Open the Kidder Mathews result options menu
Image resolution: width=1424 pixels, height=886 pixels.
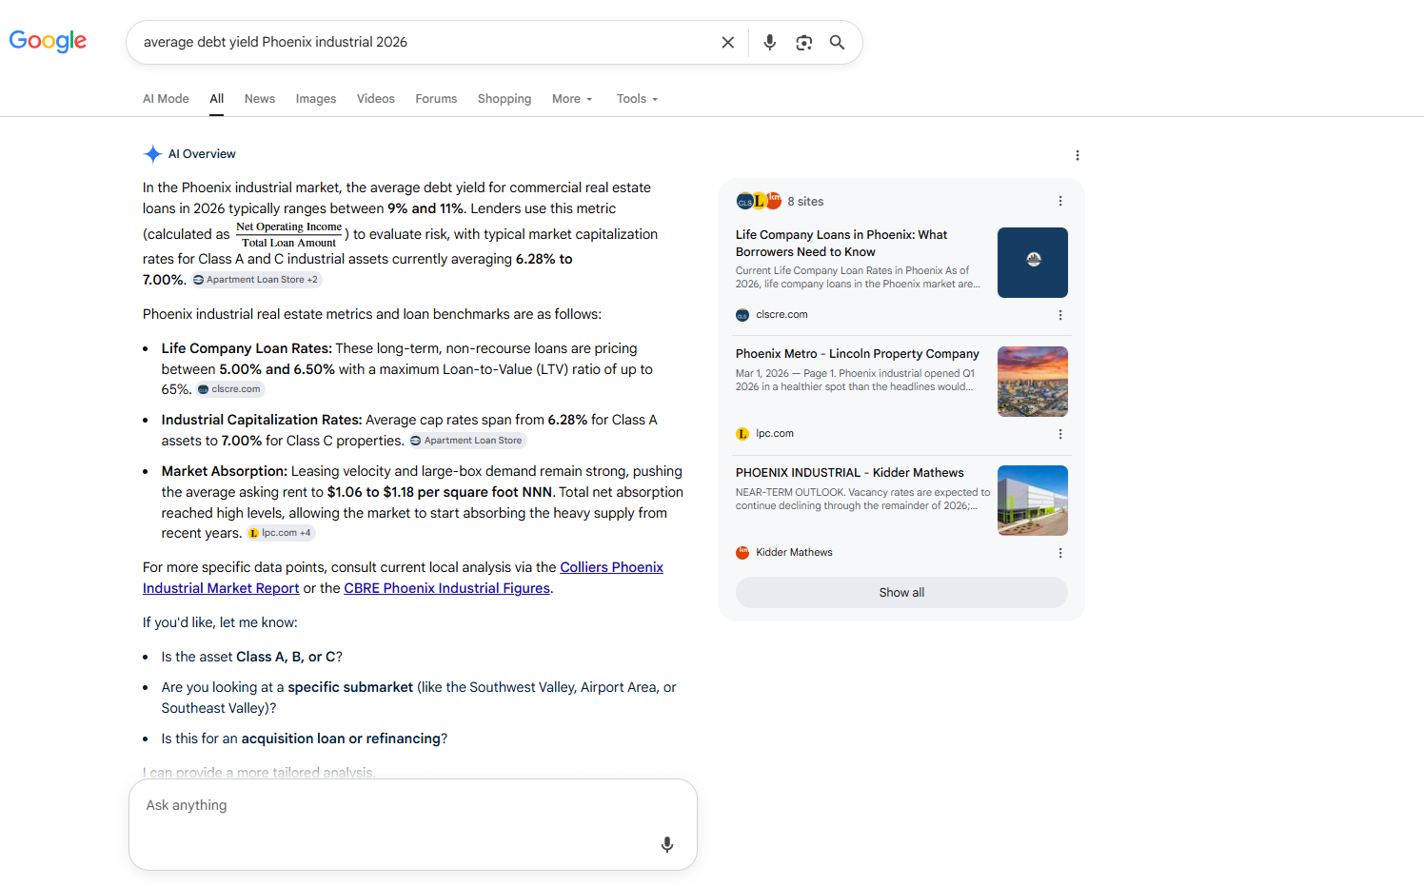[x=1060, y=553]
